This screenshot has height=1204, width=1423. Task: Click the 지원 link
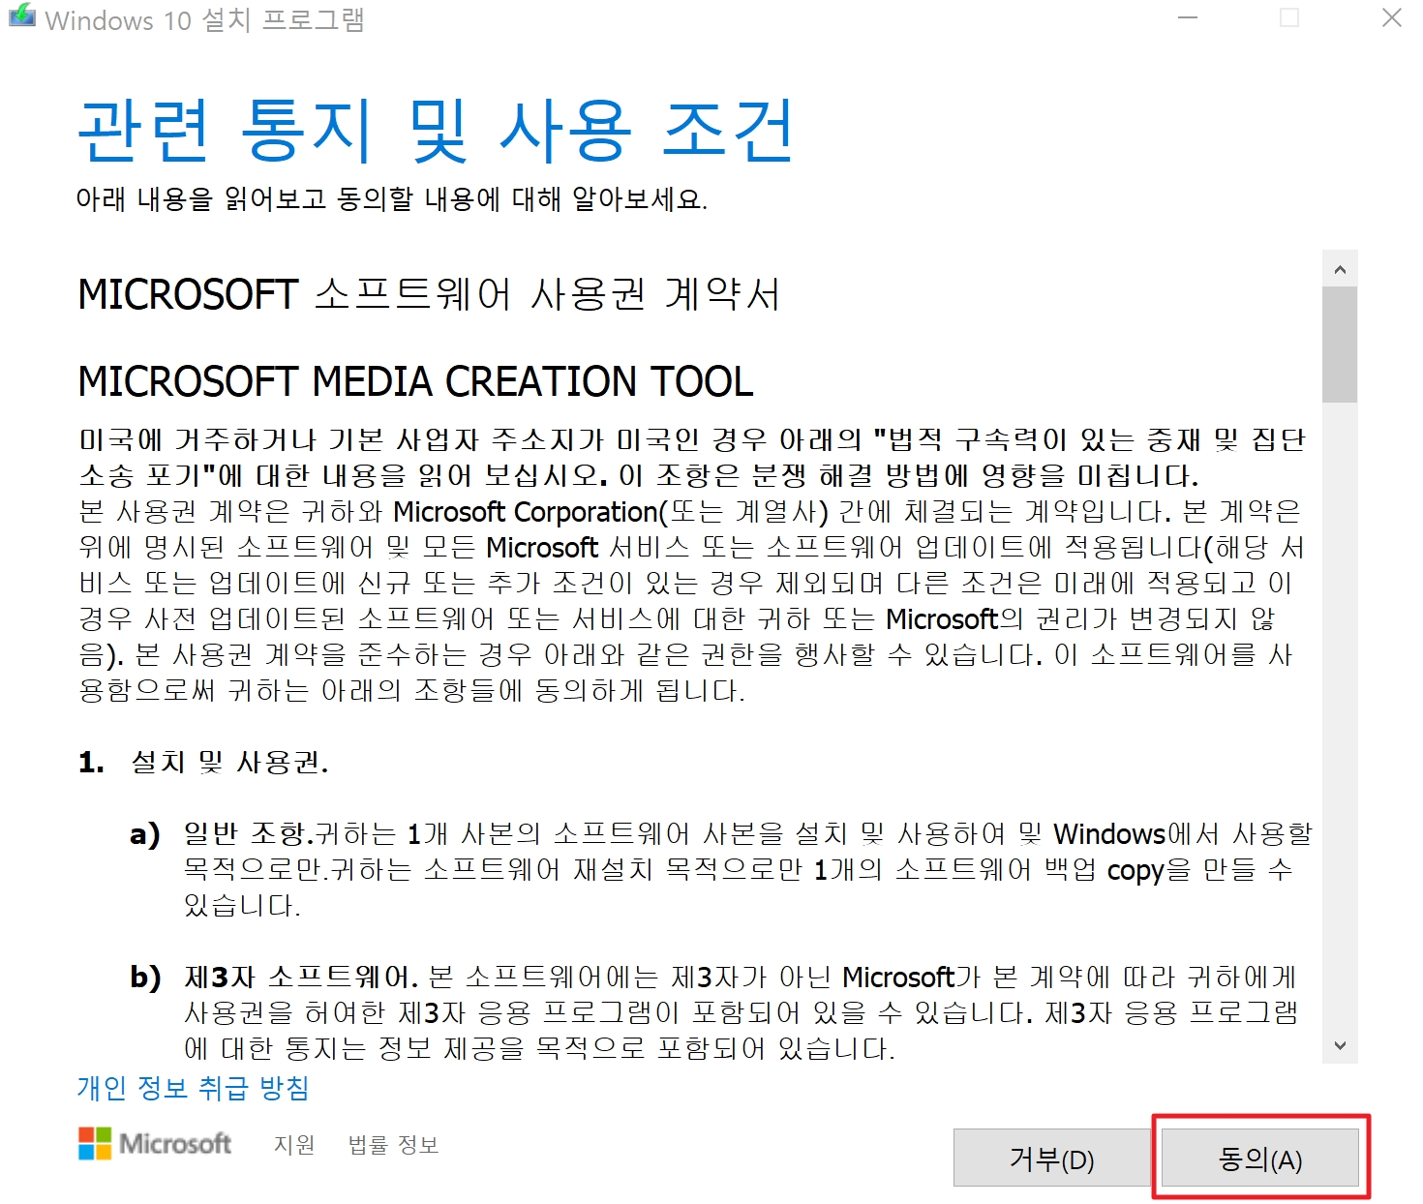[294, 1145]
